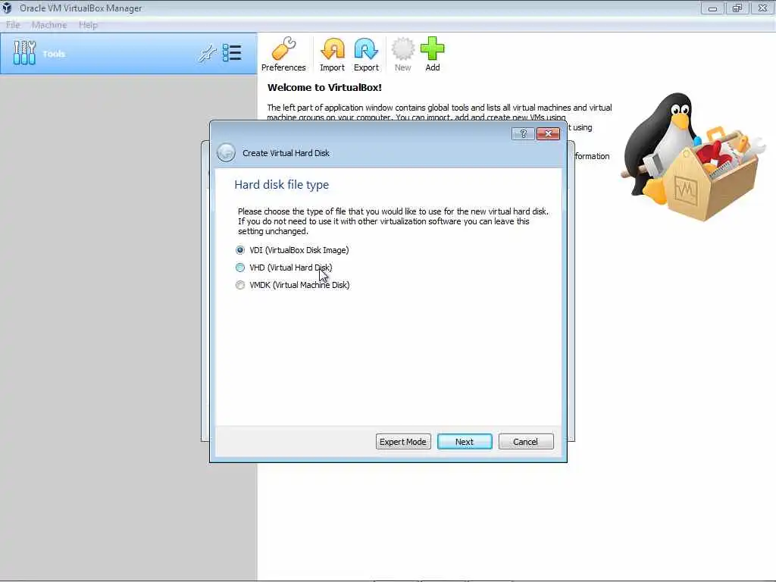Click the pin icon beside Tools
Viewport: 776px width, 582px height.
207,53
